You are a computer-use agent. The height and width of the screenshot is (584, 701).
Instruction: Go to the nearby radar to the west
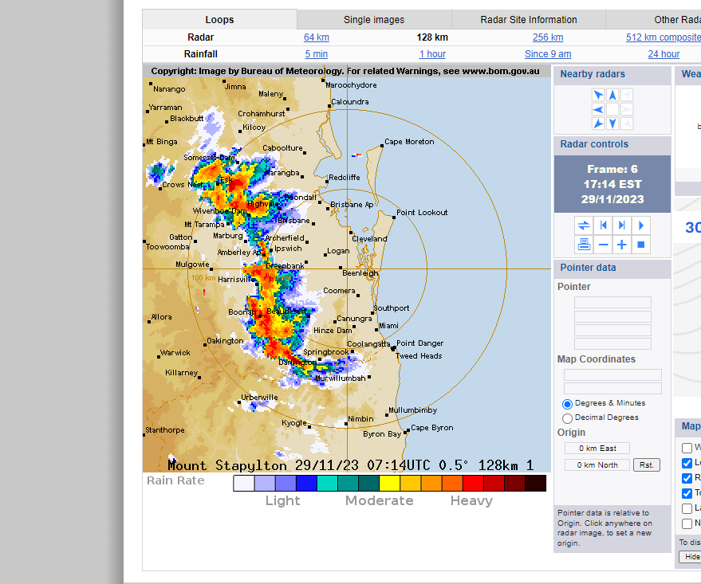[x=598, y=109]
